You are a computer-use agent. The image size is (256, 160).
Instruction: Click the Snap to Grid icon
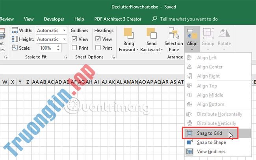(x=189, y=133)
